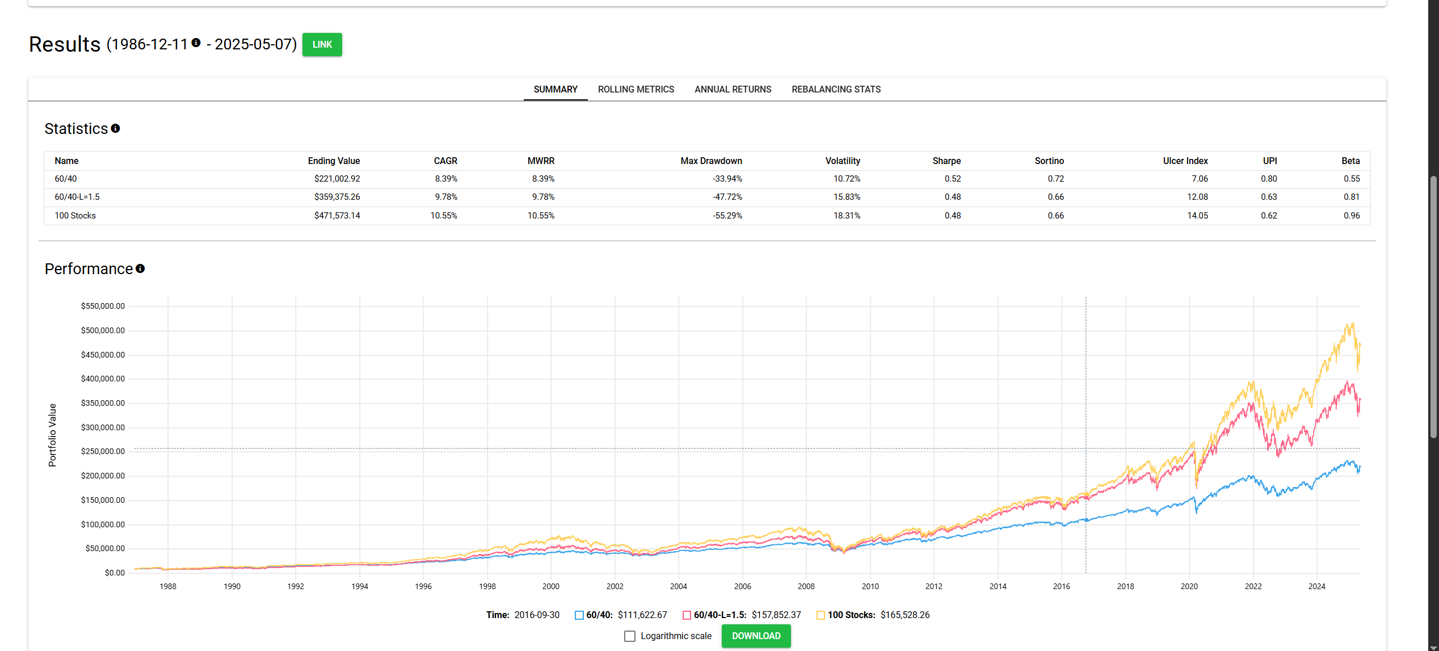This screenshot has width=1439, height=651.
Task: Click the Performance info icon
Action: (x=140, y=269)
